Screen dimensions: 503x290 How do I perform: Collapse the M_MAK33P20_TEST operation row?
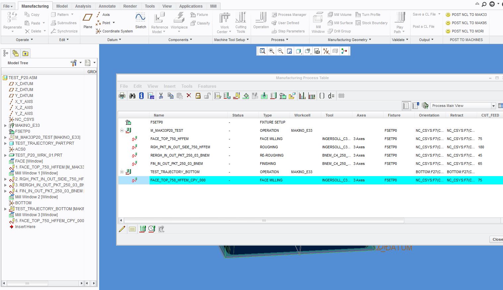click(122, 130)
